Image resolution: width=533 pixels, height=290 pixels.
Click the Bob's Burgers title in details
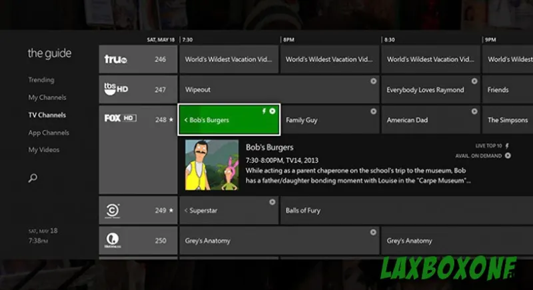(270, 147)
